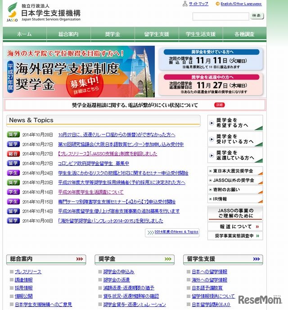The image size is (288, 310).
Task: Open 東日本大震災奨学金 sidebar item
Action: [235, 171]
